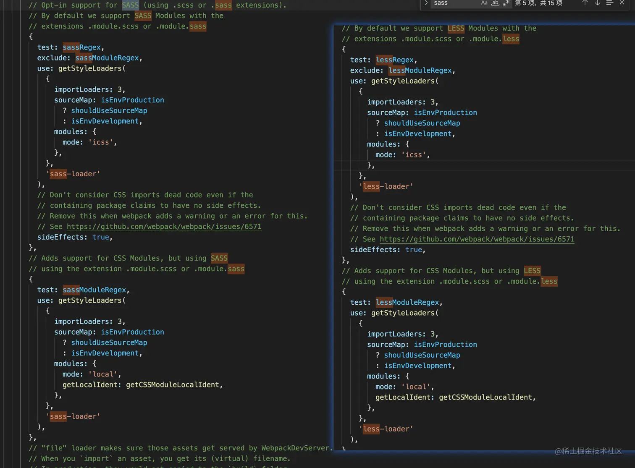Image resolution: width=635 pixels, height=468 pixels.
Task: Click 'lessRegex' after test: in right code
Action: (394, 60)
